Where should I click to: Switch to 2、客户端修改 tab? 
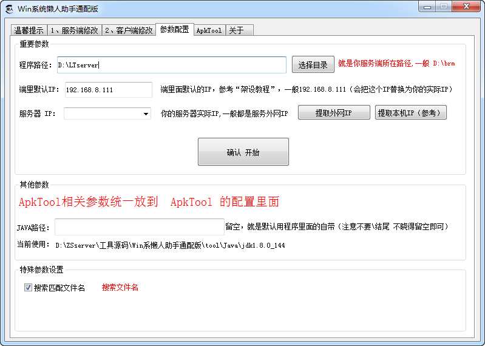coord(129,30)
